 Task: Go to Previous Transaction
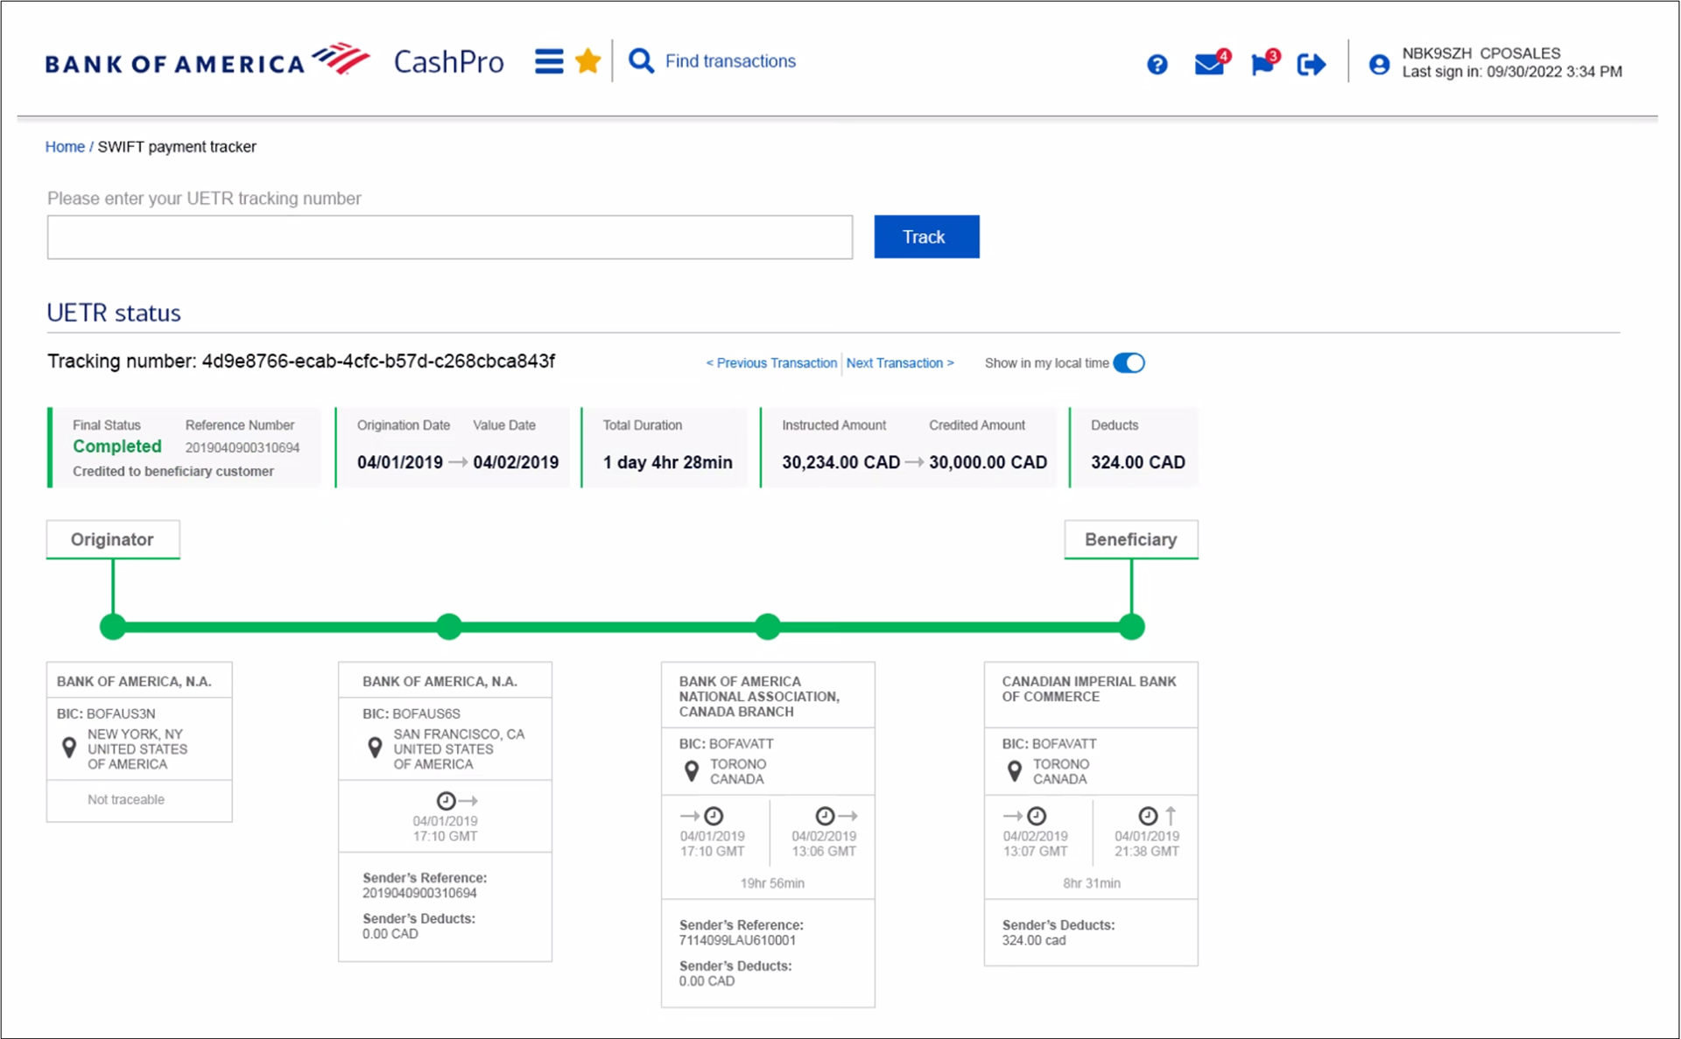point(771,363)
